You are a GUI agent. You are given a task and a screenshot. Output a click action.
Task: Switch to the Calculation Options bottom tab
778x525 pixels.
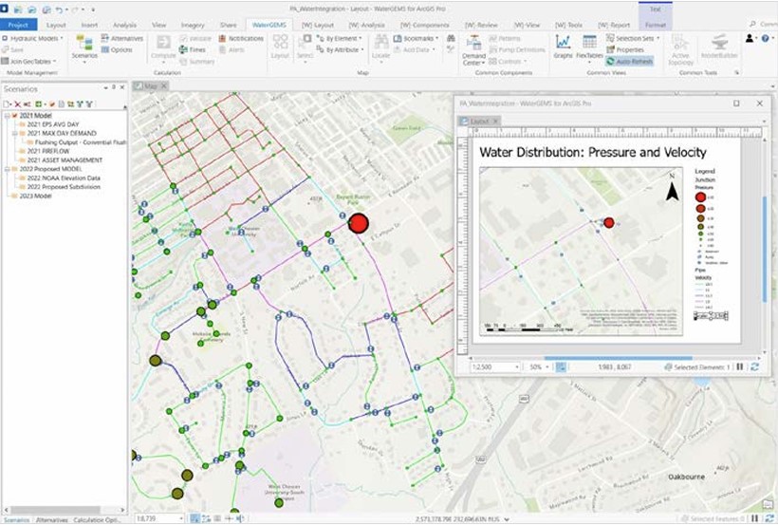coord(96,520)
